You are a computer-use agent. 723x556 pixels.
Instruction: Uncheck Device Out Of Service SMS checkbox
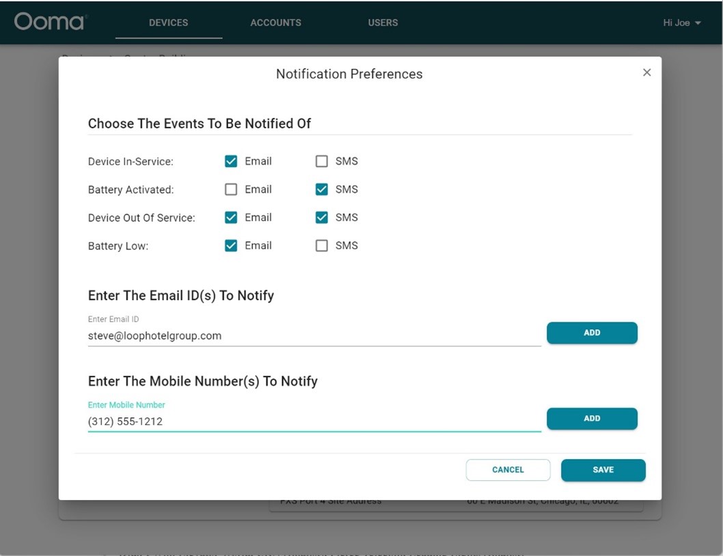click(321, 217)
